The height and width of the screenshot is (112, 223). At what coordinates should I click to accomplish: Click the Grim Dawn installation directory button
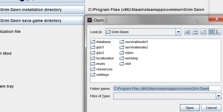point(42,10)
